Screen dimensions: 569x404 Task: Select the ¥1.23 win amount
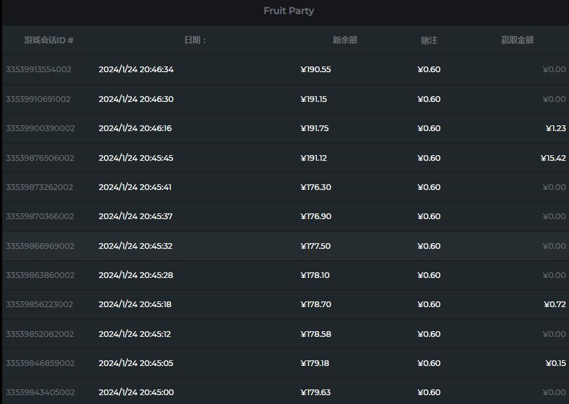(x=556, y=129)
